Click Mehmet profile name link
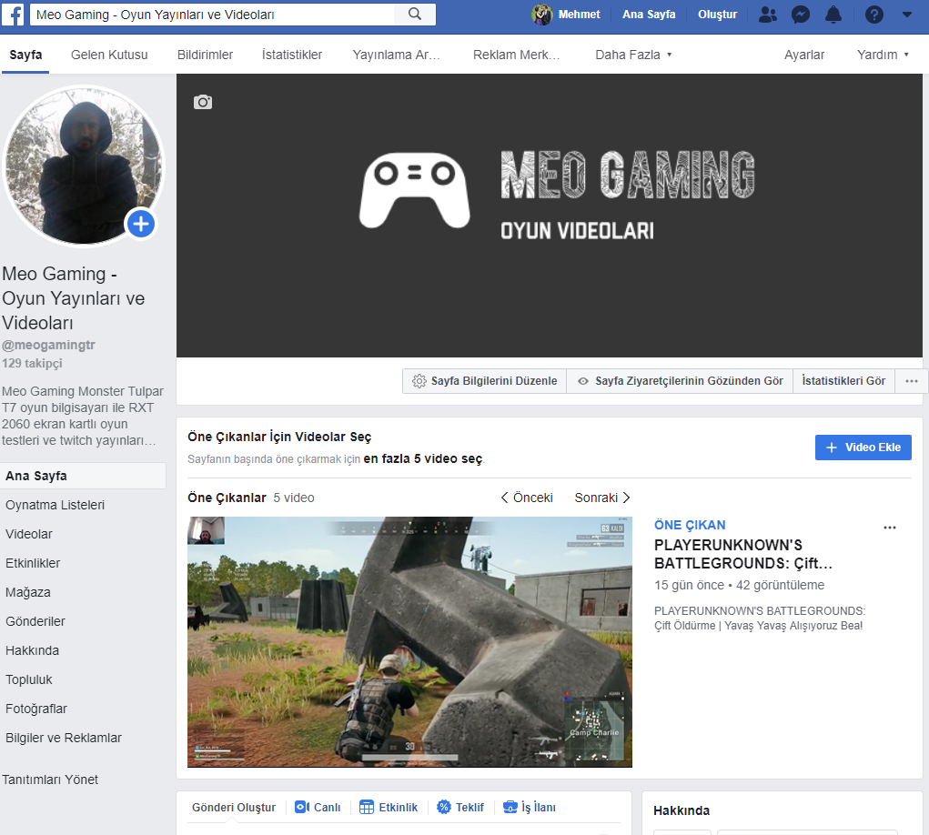 coord(579,15)
